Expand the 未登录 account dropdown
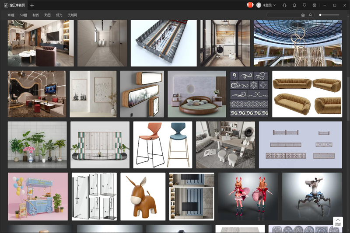The height and width of the screenshot is (233, 350). [274, 5]
